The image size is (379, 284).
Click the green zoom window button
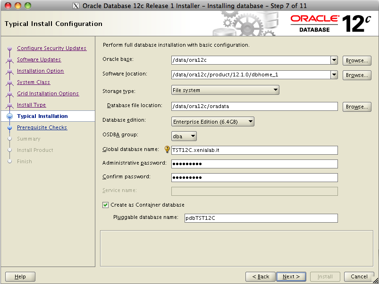tap(28, 6)
